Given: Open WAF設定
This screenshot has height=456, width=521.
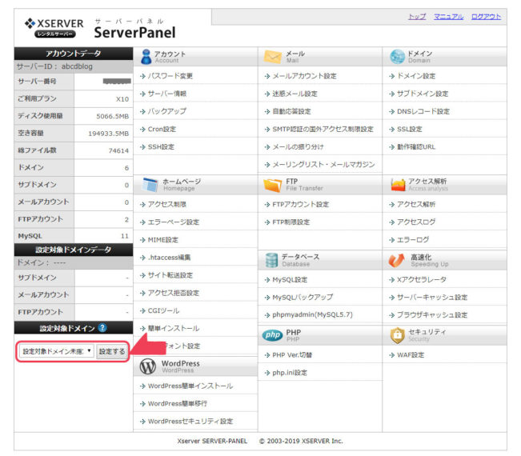Looking at the screenshot, I should pos(411,355).
